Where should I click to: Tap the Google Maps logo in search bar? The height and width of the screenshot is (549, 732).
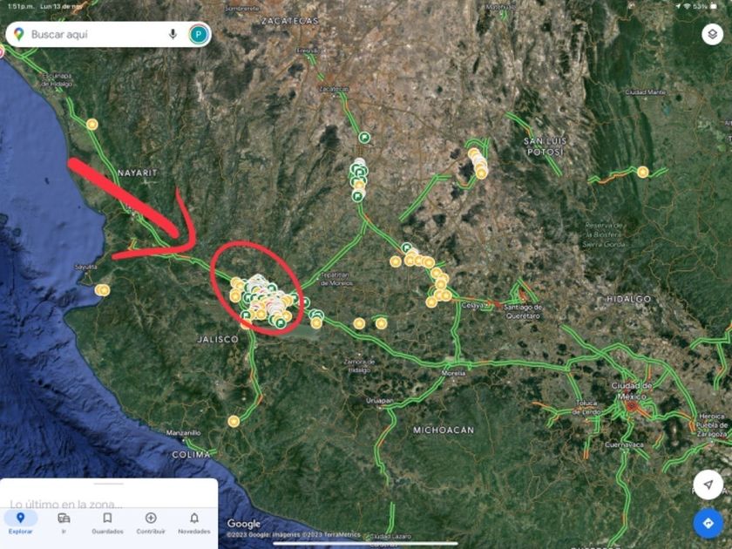point(18,34)
